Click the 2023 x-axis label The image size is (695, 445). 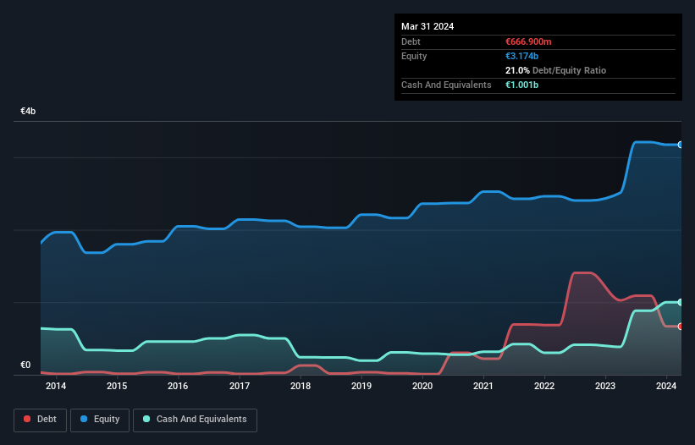[x=605, y=386]
